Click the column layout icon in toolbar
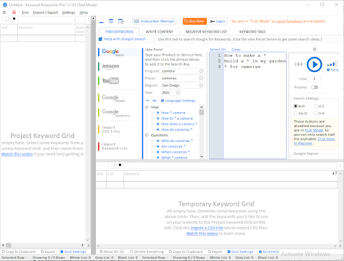The height and width of the screenshot is (261, 344). click(111, 21)
